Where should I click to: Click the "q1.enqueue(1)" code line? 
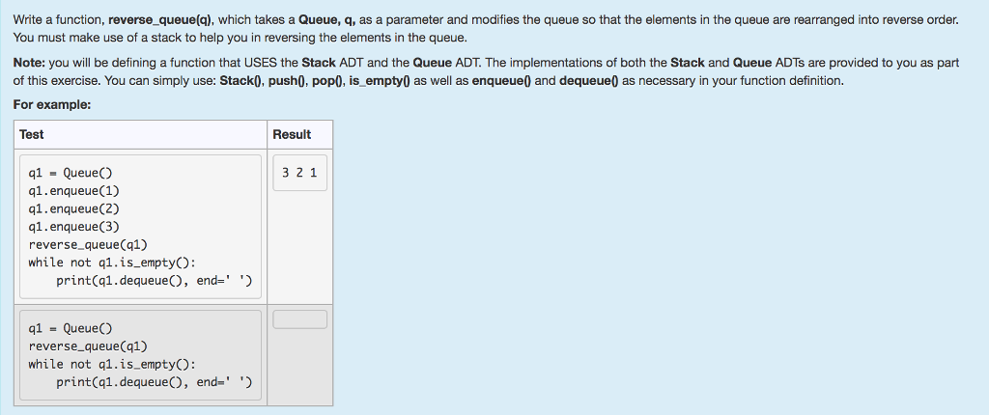tap(73, 191)
